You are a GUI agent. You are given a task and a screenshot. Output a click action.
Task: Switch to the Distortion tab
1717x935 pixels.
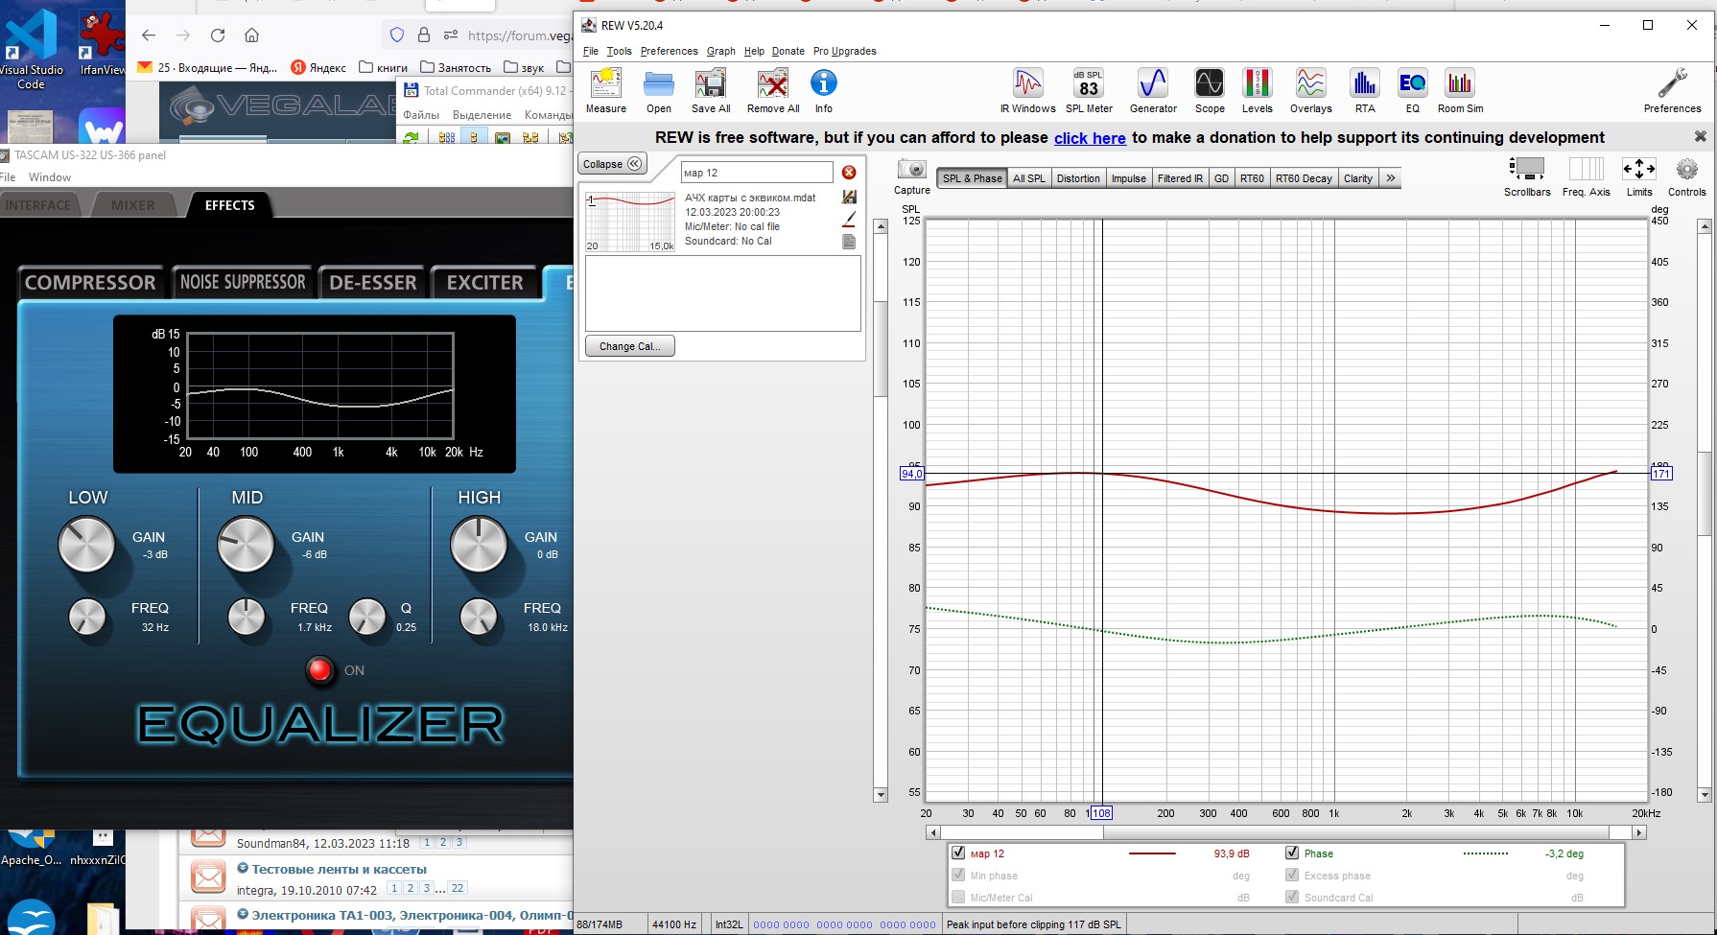(1078, 178)
